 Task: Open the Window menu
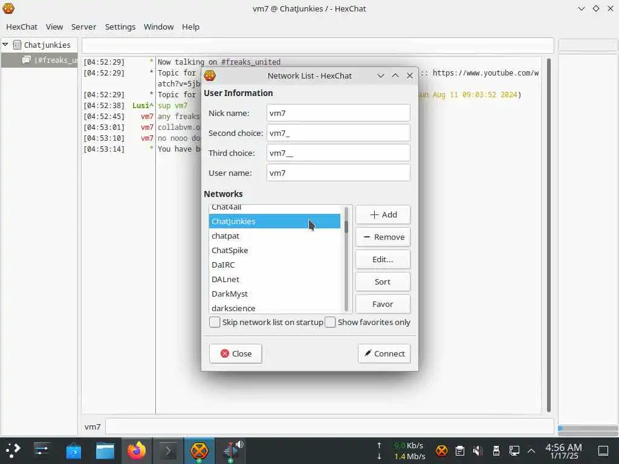point(159,27)
